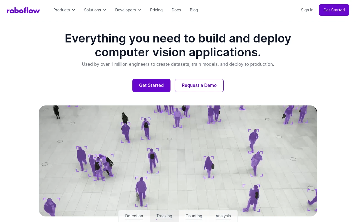The width and height of the screenshot is (356, 222).
Task: Expand the Solutions dropdown menu
Action: (95, 10)
